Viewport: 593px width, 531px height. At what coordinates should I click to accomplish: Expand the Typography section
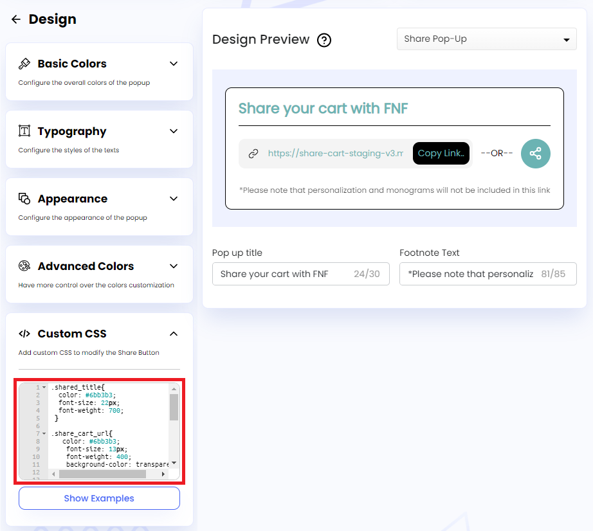[x=174, y=131]
